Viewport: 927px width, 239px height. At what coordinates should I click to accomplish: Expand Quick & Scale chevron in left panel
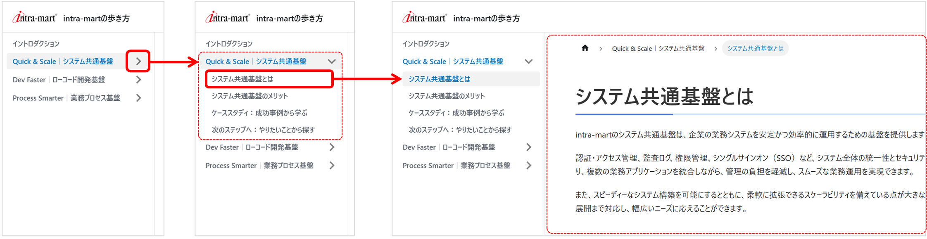coord(138,62)
